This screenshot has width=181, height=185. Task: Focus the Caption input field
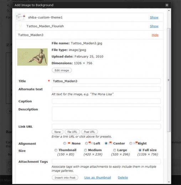[106, 101]
